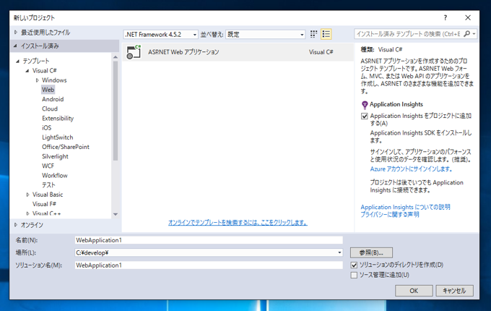Viewport: 491px width, 311px height.
Task: Select the Workflow template category
Action: point(54,176)
